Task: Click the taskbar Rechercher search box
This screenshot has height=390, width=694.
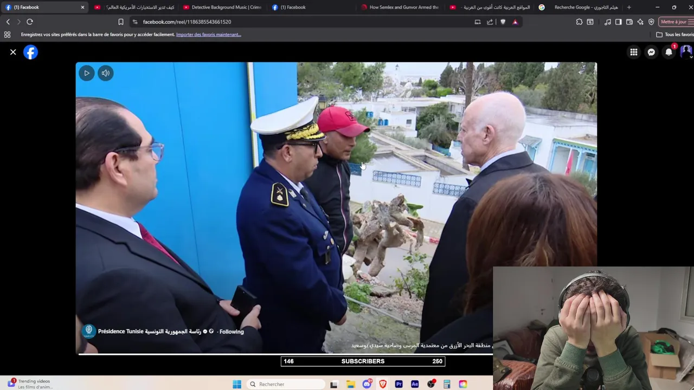Action: [x=286, y=384]
